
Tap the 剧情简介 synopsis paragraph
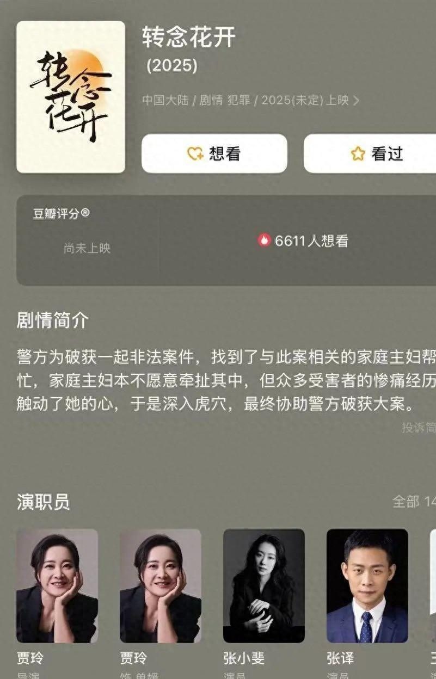point(226,381)
